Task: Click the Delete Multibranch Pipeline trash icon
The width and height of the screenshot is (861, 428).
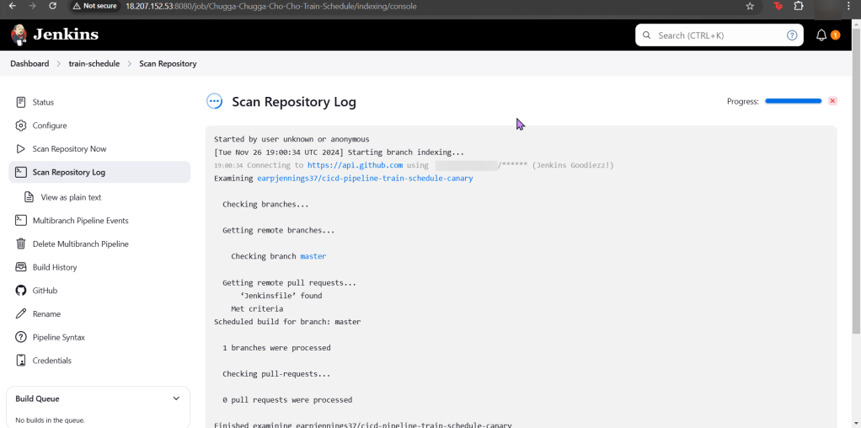Action: (x=21, y=244)
